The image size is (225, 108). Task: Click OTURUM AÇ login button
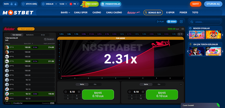213,4
